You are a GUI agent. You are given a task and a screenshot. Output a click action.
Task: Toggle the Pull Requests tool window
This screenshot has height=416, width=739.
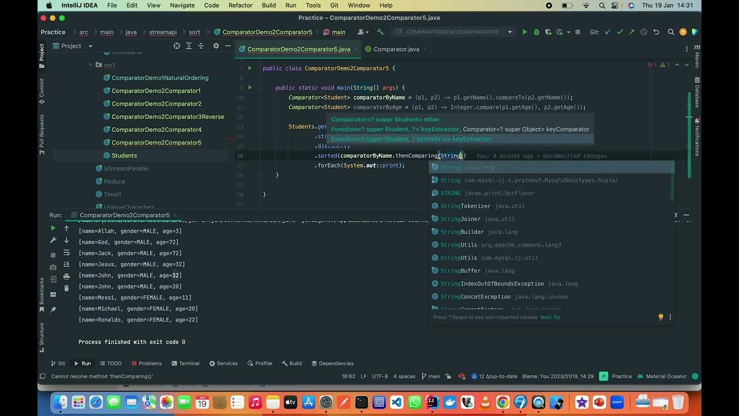point(42,134)
